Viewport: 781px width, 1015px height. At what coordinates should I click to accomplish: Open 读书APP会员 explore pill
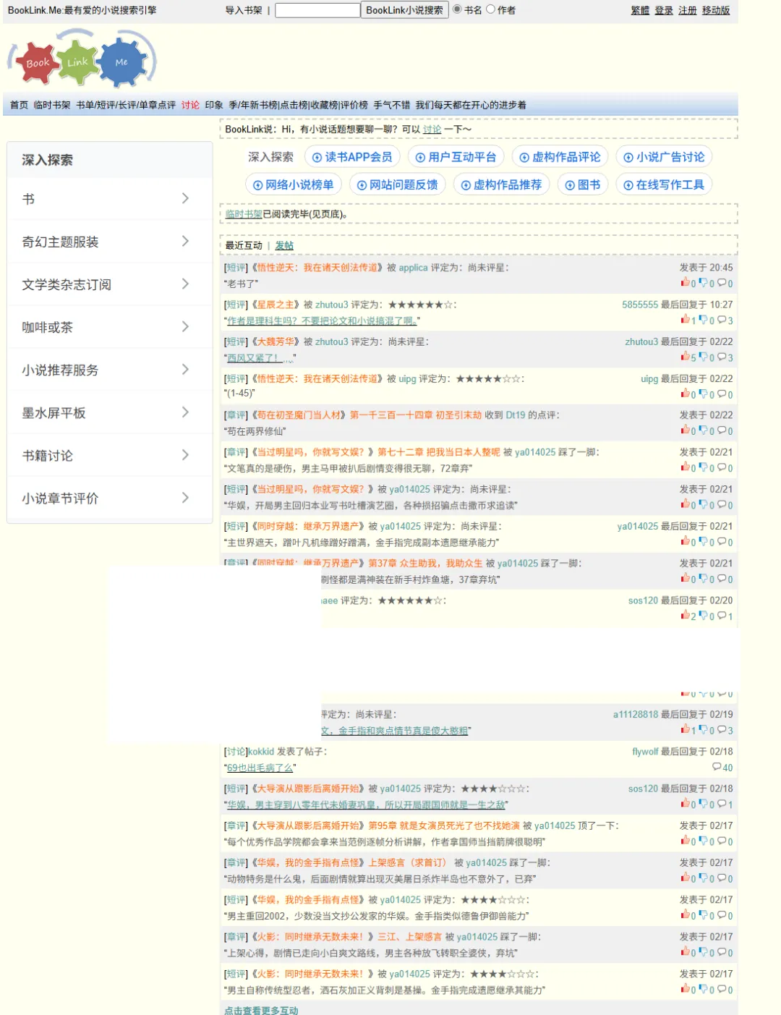(352, 157)
